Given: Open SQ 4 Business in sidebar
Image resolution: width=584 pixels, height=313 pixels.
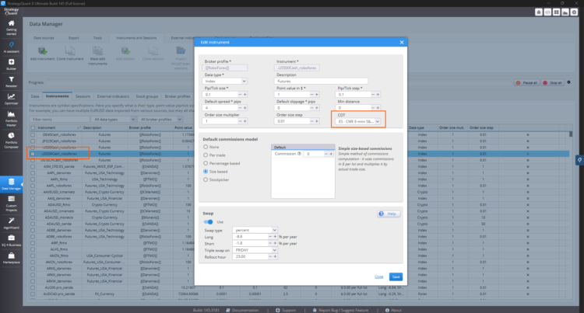Looking at the screenshot, I should pos(11,241).
